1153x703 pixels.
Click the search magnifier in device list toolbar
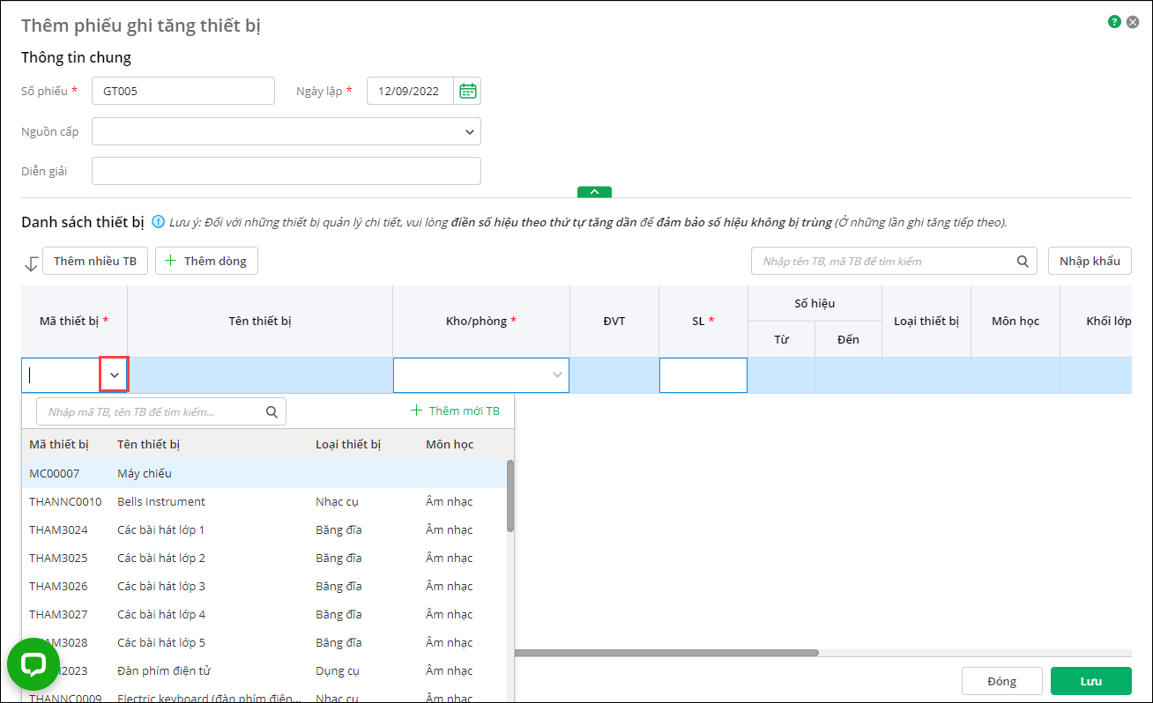1023,262
